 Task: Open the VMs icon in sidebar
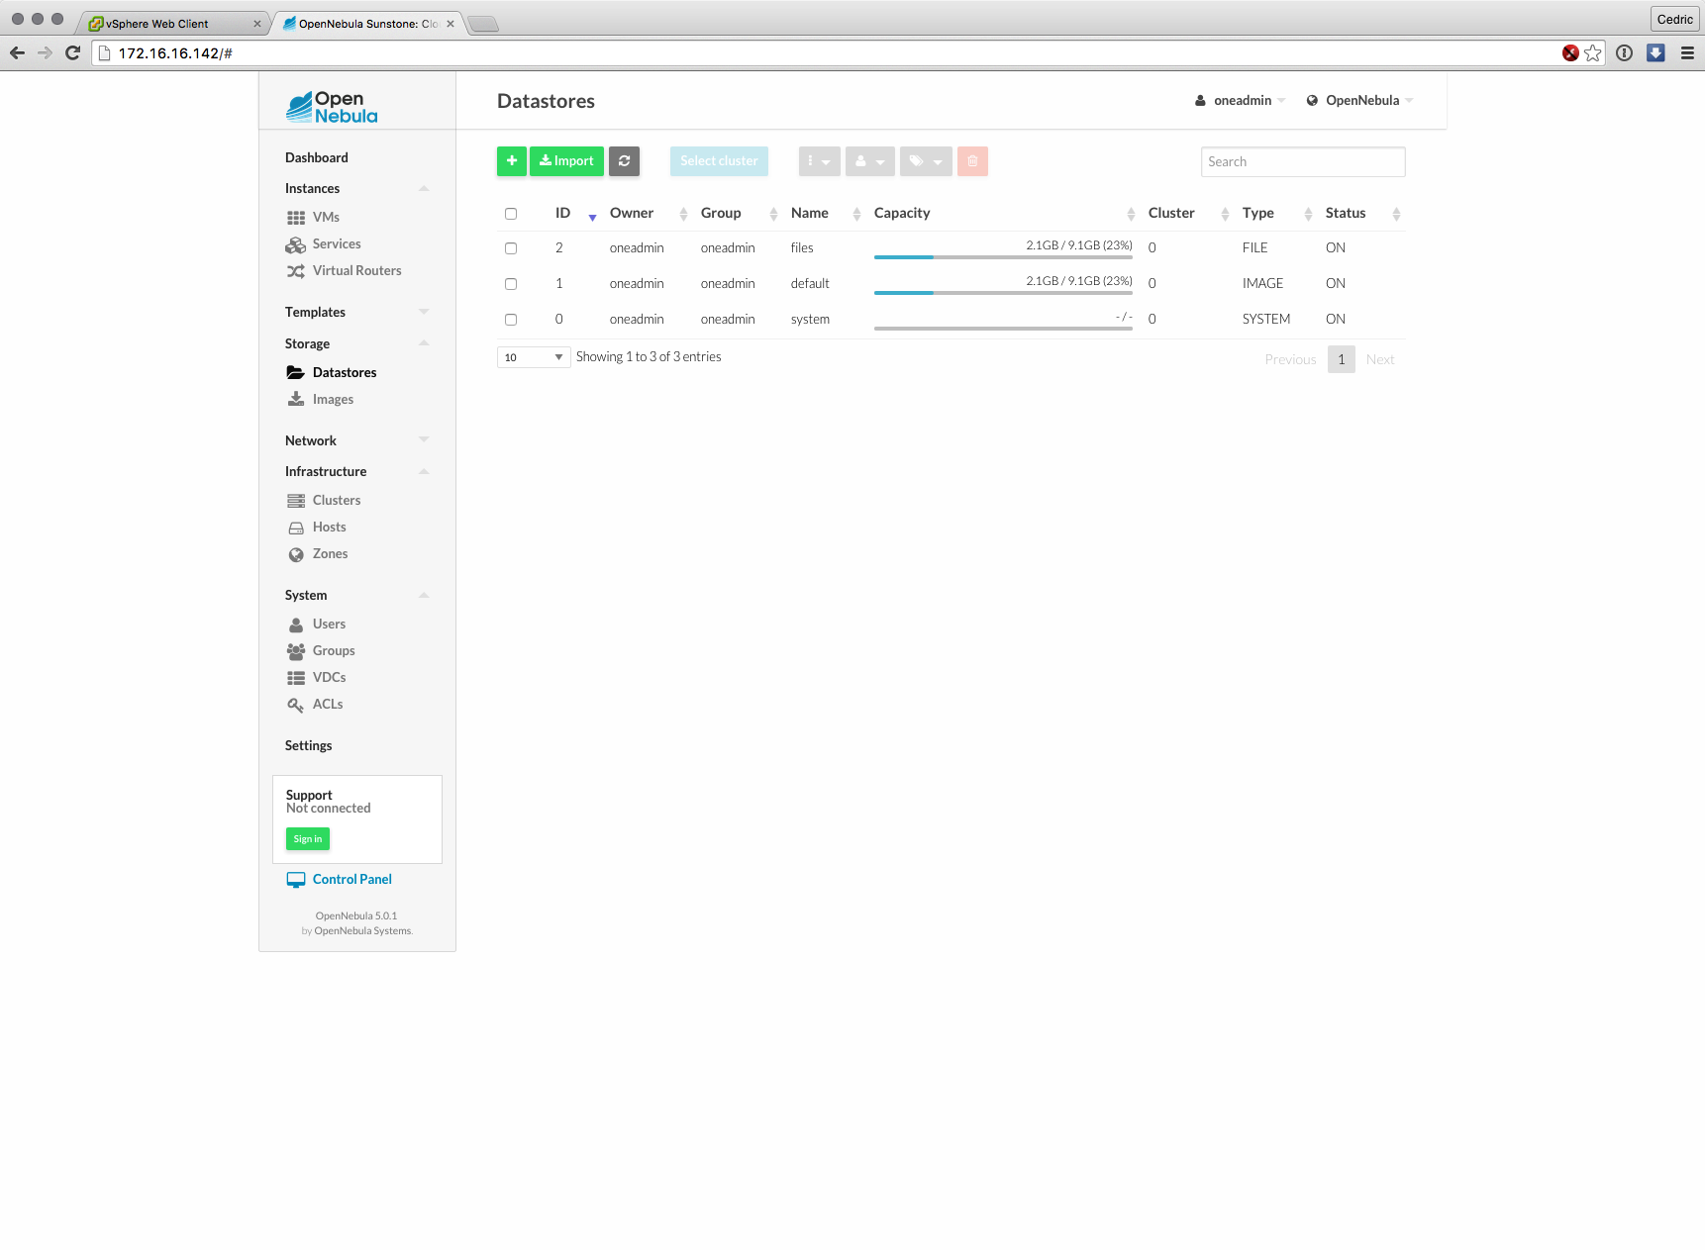[296, 218]
